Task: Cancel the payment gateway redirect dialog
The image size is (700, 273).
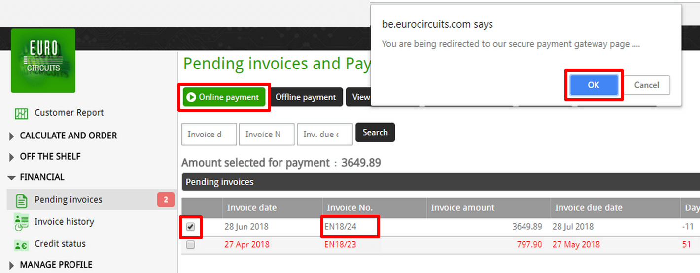Action: click(x=647, y=85)
